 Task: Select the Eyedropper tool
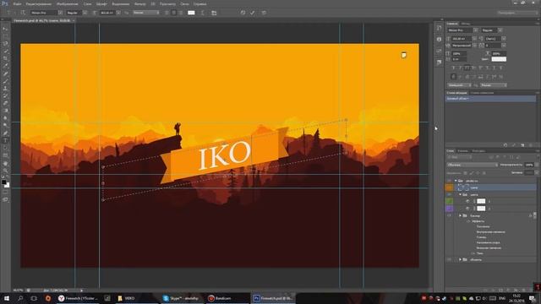pos(5,66)
